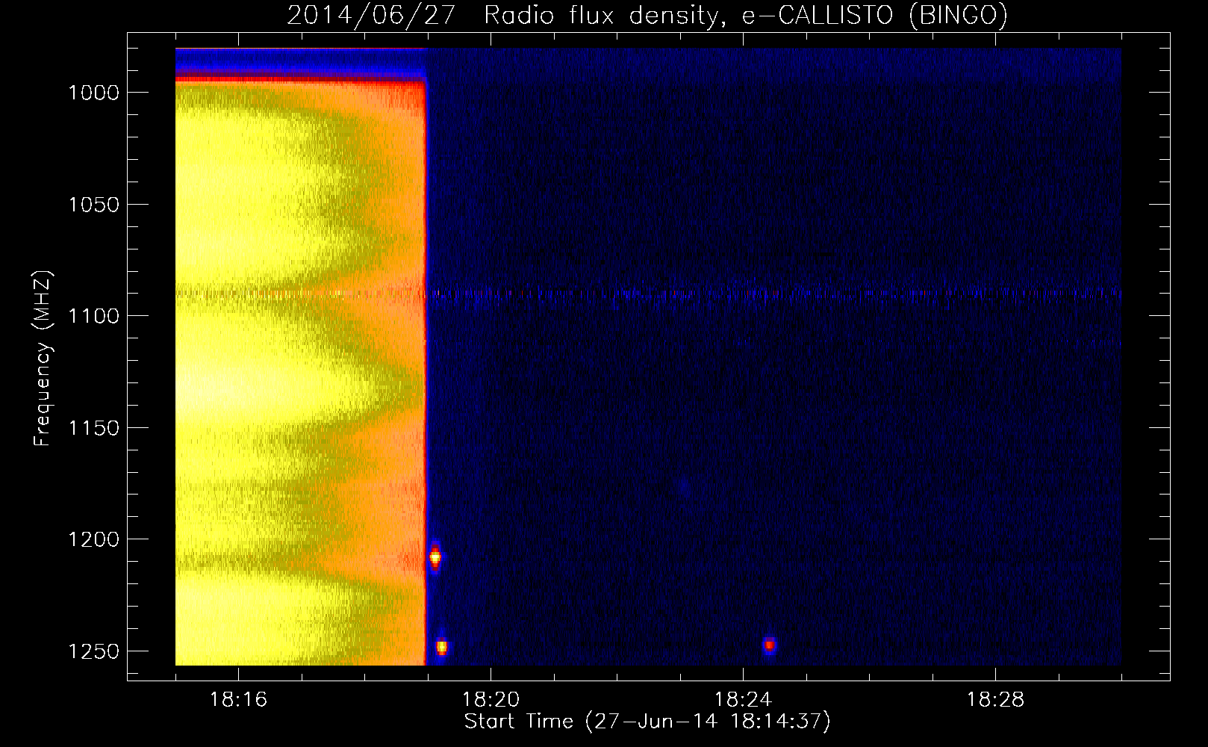Click the bright burst spot near 1210 MHz
The width and height of the screenshot is (1208, 747).
pyautogui.click(x=435, y=557)
